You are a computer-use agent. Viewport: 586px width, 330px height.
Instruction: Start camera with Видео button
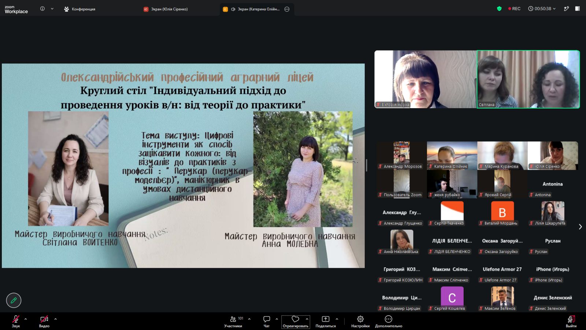pos(44,321)
